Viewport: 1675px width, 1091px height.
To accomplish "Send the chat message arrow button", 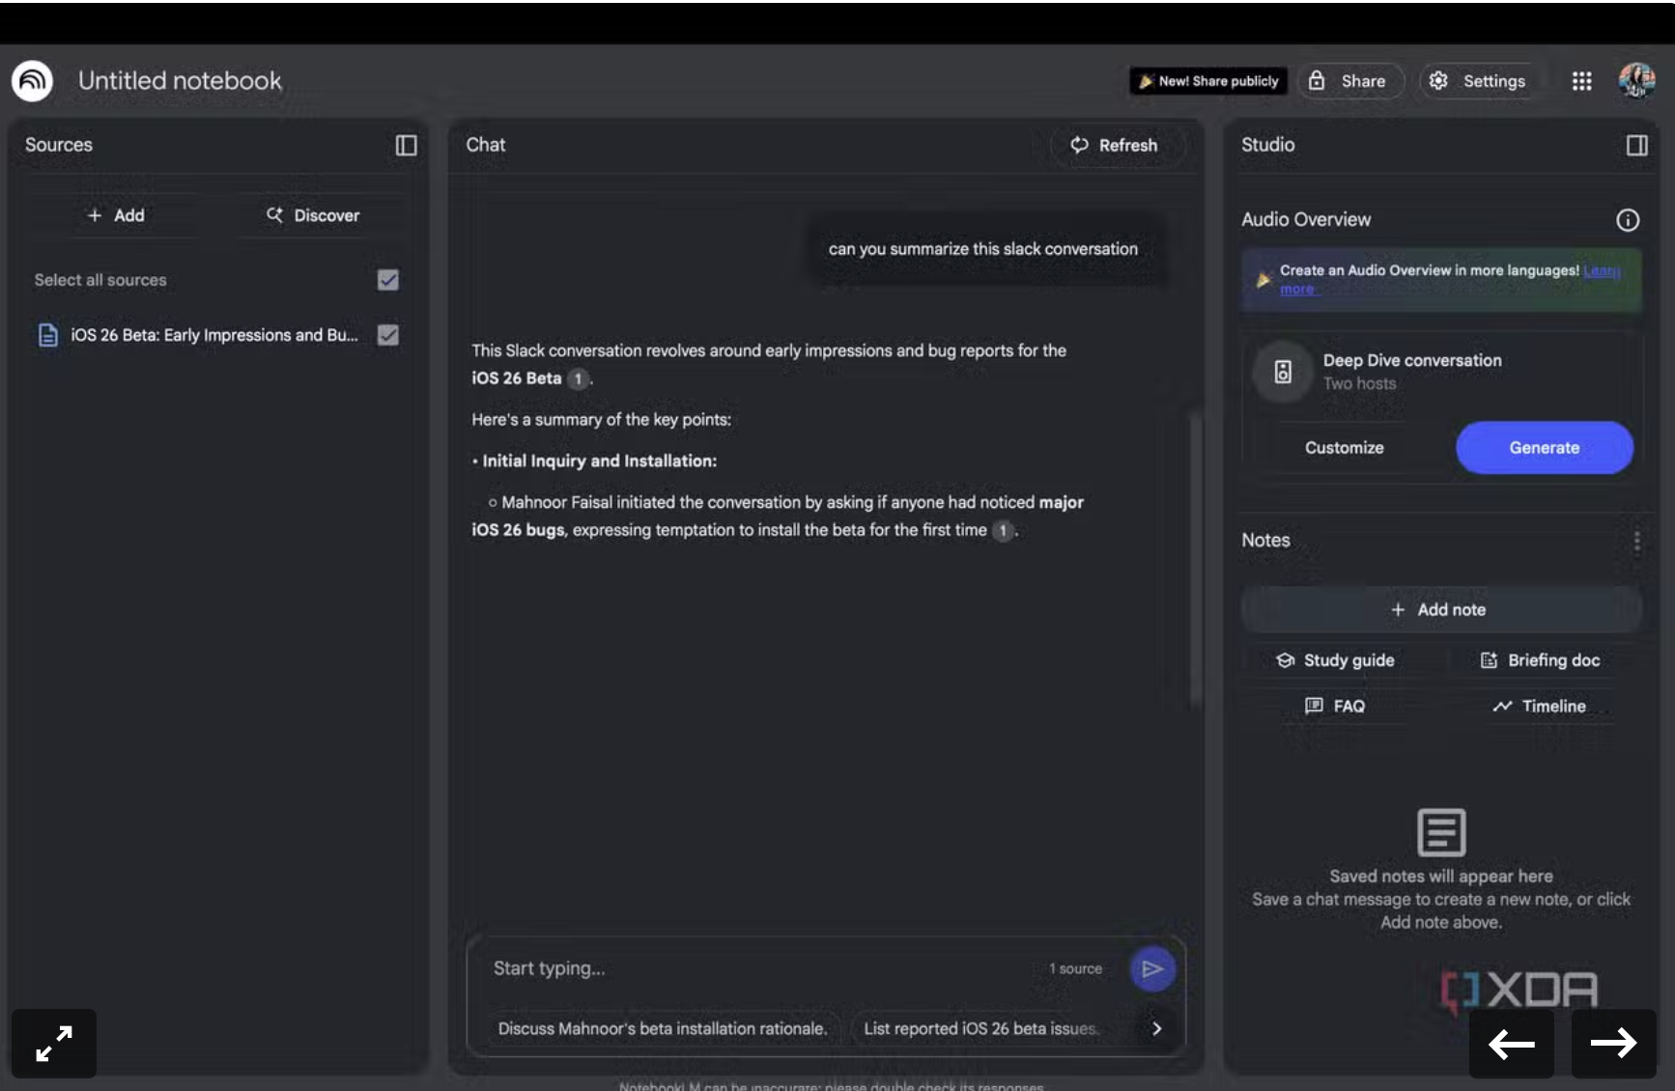I will click(1152, 968).
